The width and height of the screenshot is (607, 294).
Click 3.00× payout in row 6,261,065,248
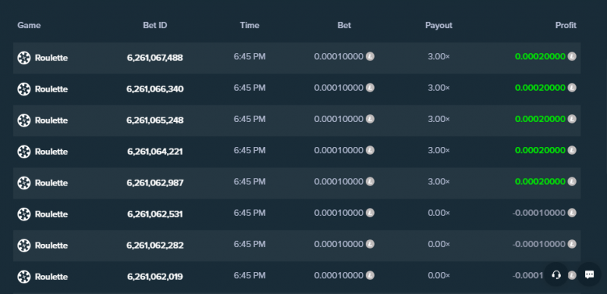click(x=439, y=119)
